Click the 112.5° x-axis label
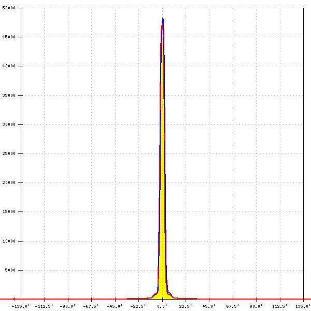This screenshot has height=311, width=311. pos(280,306)
